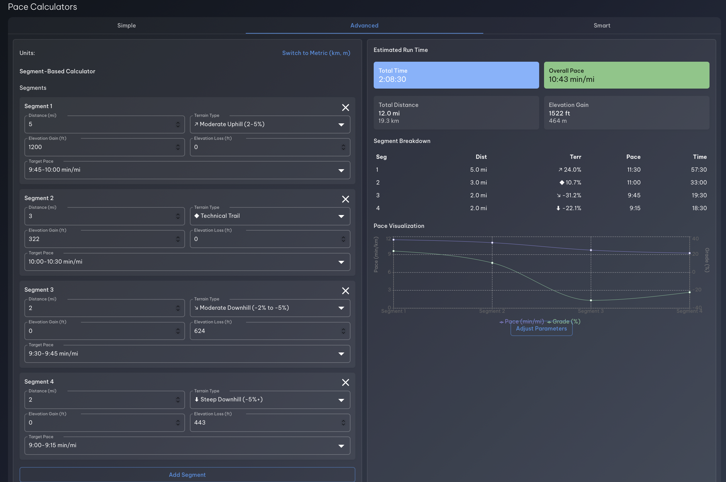Open Segment 4 Terrain Type Steep Downhill dropdown
The width and height of the screenshot is (726, 482).
pos(270,400)
